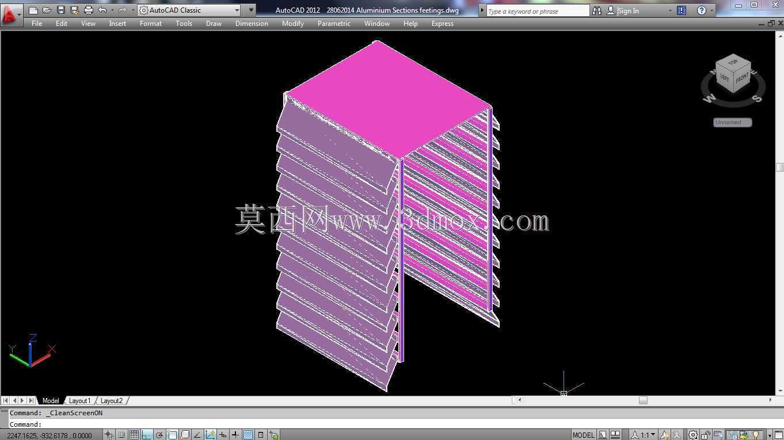Click the ViewCube LEFT face

pos(725,78)
